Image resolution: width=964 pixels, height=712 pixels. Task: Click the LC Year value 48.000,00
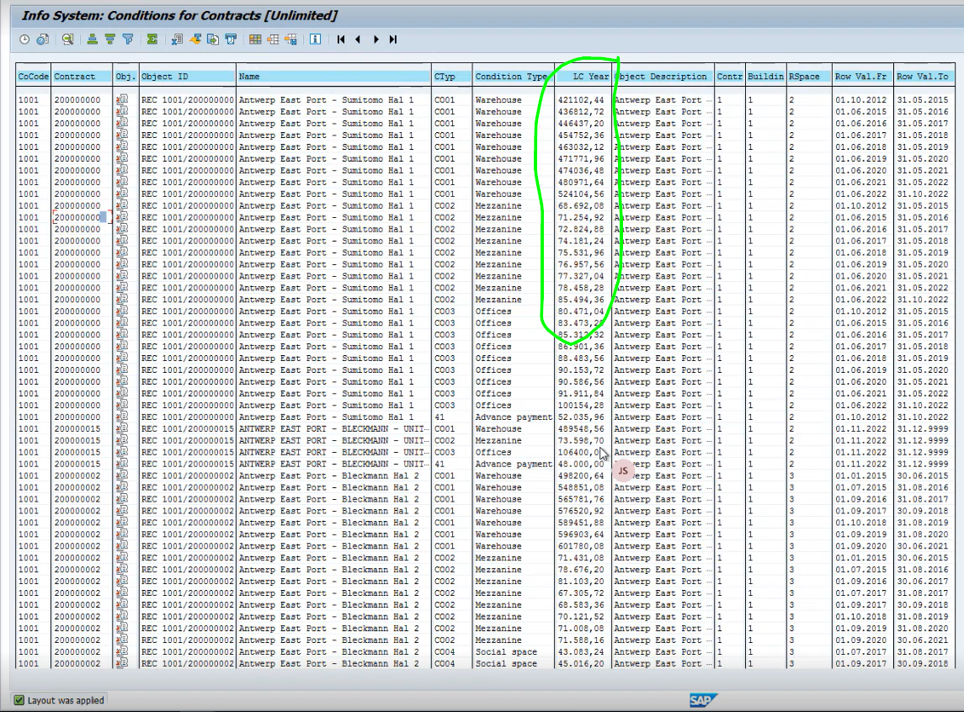click(x=581, y=464)
